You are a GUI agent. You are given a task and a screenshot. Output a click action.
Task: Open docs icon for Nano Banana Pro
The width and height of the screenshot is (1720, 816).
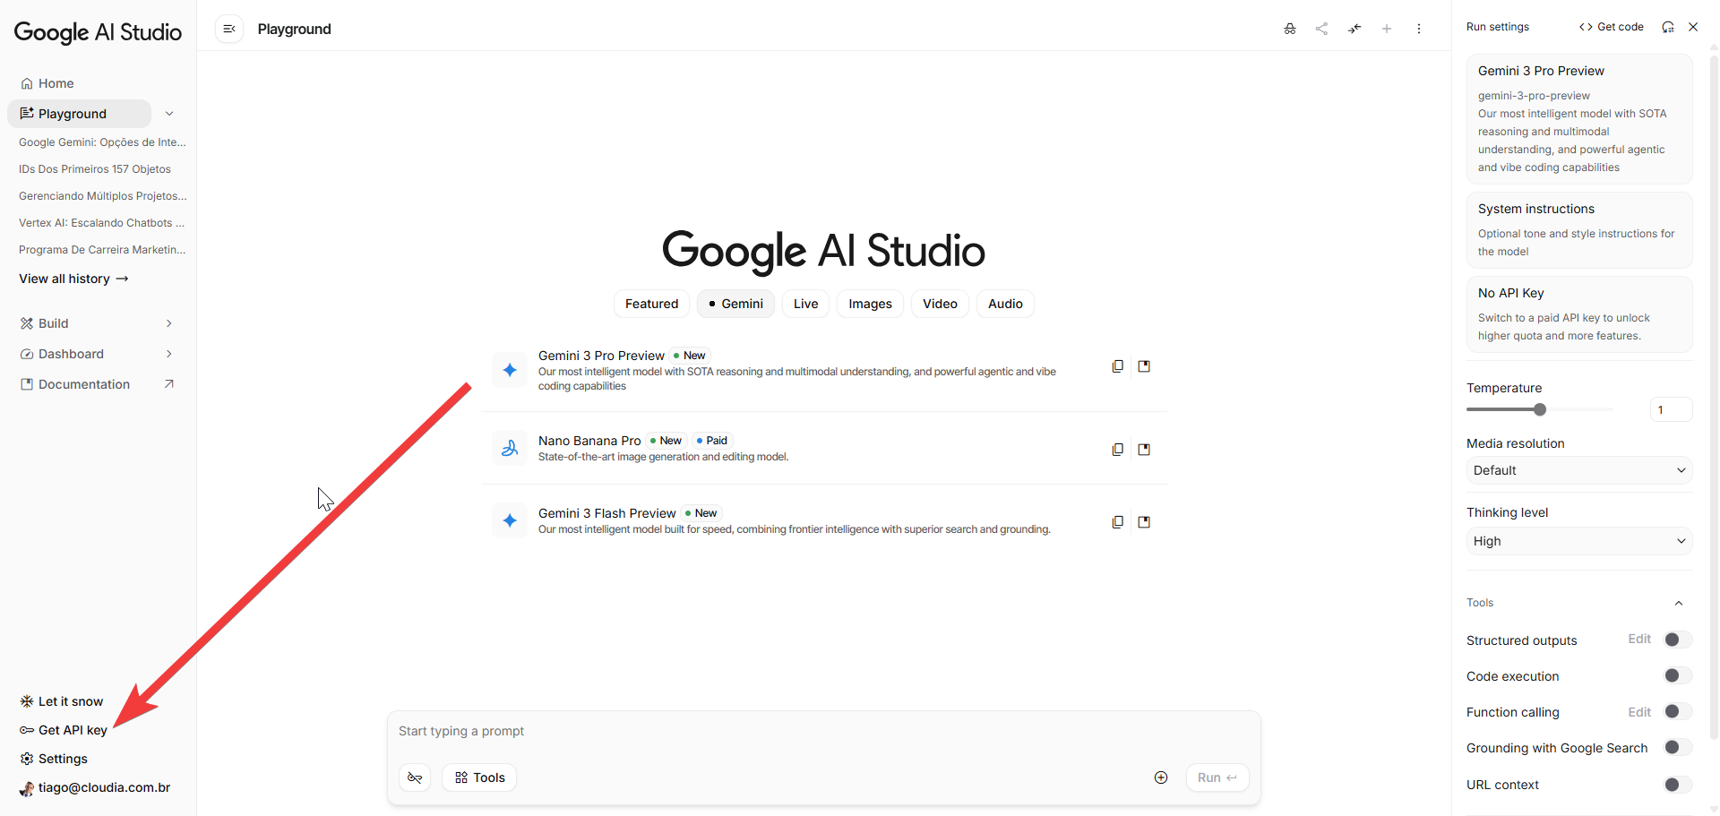point(1144,450)
